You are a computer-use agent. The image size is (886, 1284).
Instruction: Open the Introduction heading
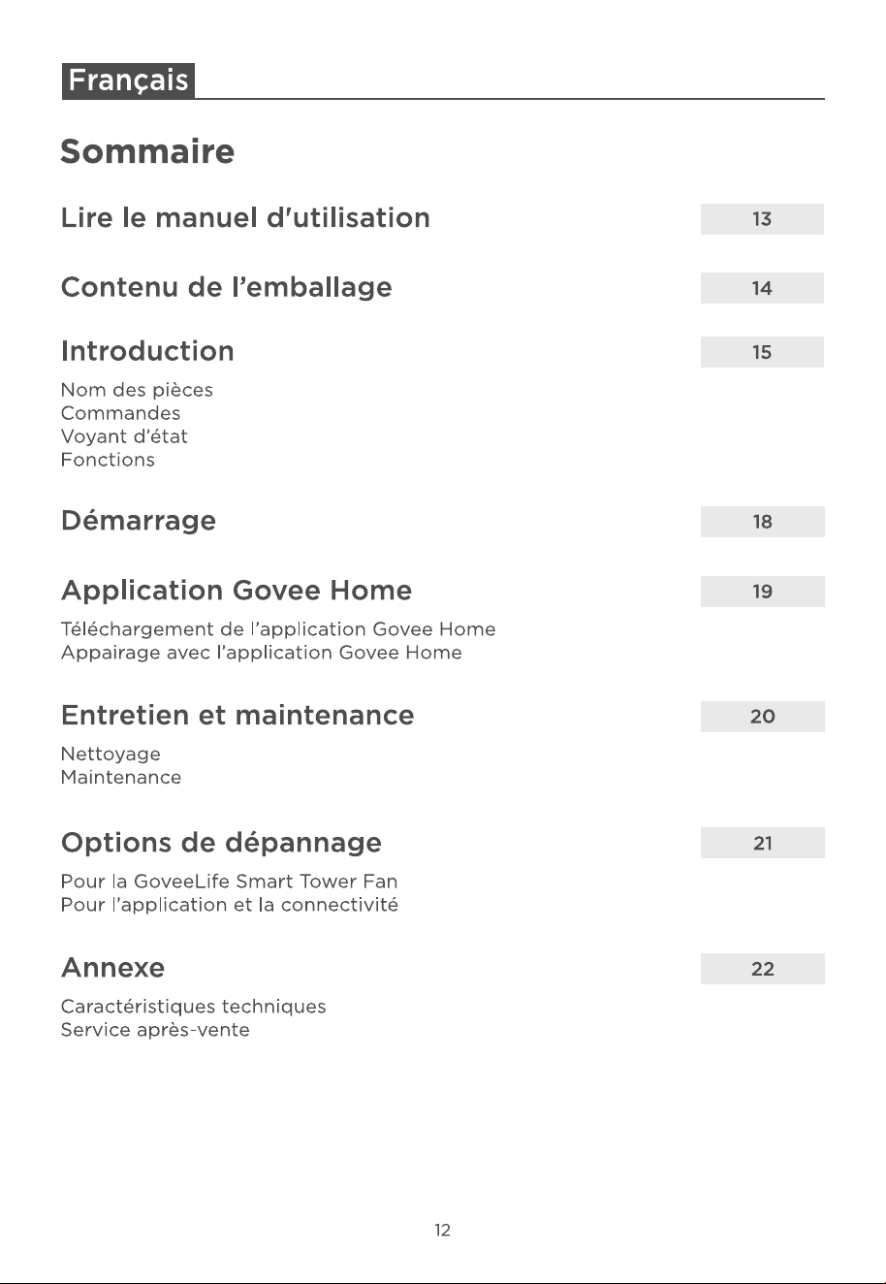[147, 351]
